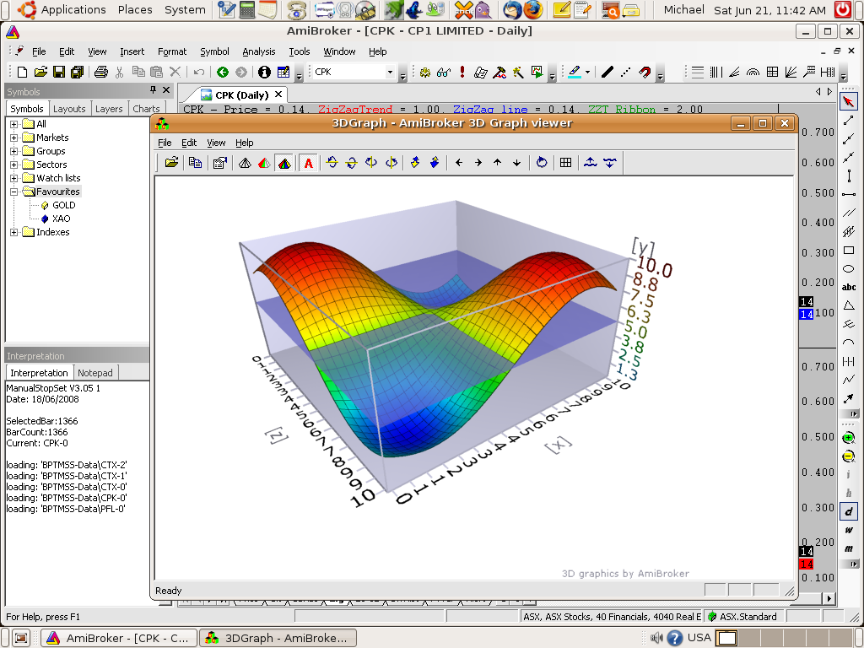
Task: Open color picker dropdown arrow next to pen
Action: pyautogui.click(x=587, y=73)
